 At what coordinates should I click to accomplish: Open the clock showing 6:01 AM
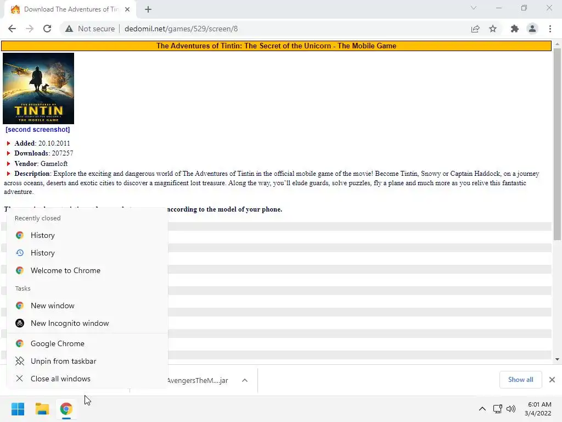point(538,409)
